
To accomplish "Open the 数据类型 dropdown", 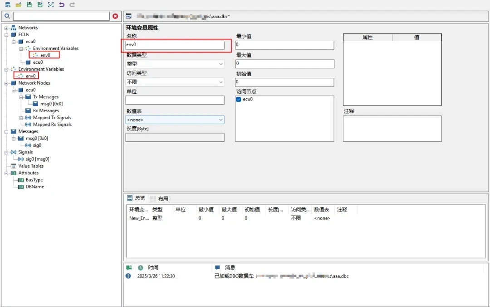I will coord(175,64).
